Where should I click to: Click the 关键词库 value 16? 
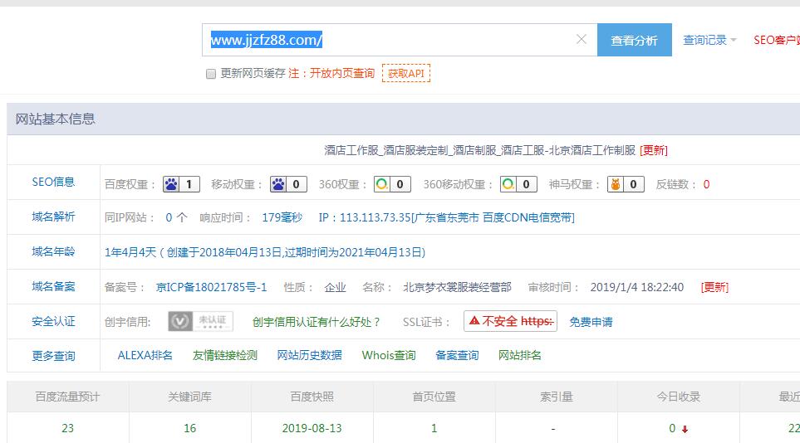point(189,428)
